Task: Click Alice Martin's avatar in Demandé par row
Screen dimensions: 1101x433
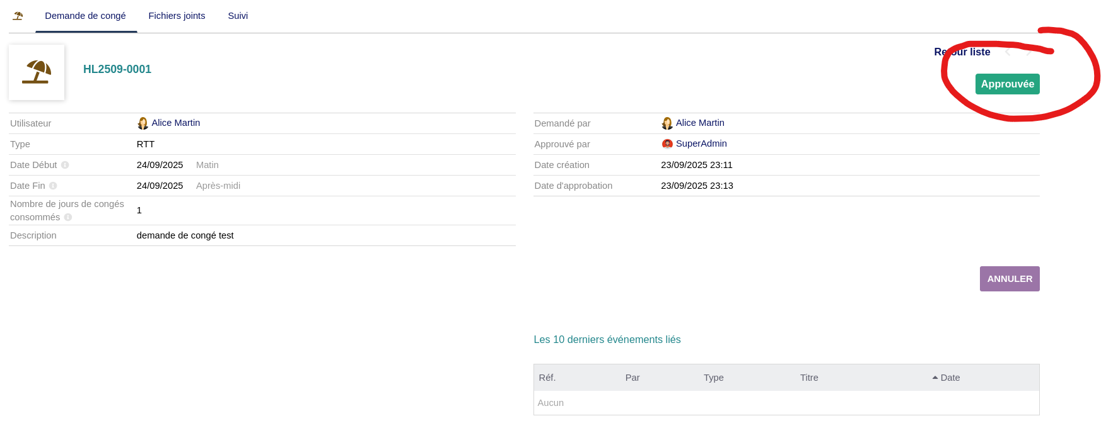Action: (x=667, y=123)
